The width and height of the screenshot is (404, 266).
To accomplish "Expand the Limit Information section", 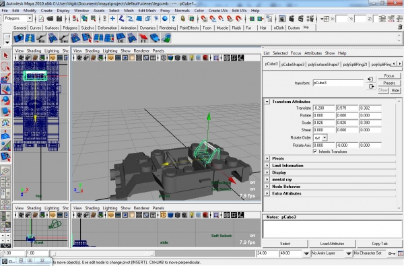I will coord(267,166).
